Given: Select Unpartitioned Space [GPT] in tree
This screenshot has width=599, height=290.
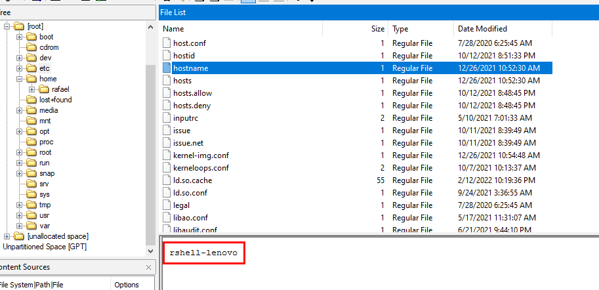Looking at the screenshot, I should 45,247.
